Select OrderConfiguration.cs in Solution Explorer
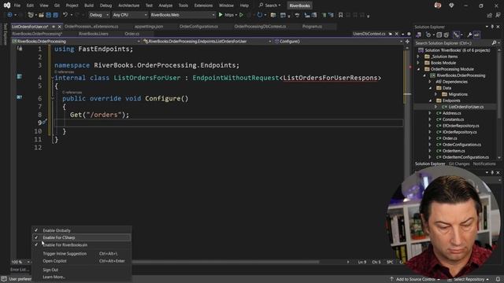Viewport: 504px width, 283px height. pos(461,145)
